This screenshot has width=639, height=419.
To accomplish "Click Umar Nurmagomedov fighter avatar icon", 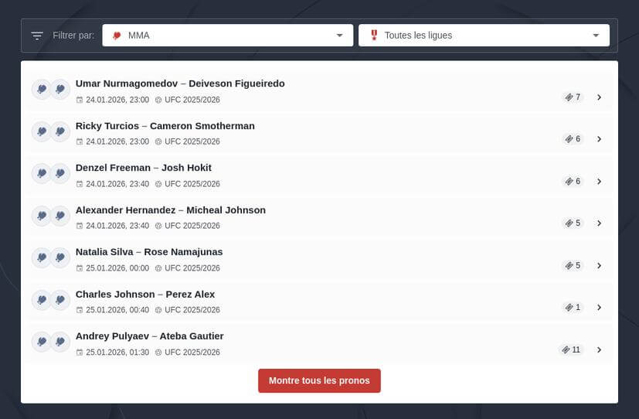I will (x=42, y=90).
